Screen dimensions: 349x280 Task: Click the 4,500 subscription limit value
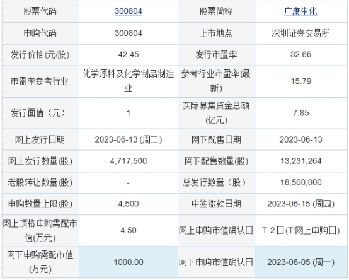129,204
